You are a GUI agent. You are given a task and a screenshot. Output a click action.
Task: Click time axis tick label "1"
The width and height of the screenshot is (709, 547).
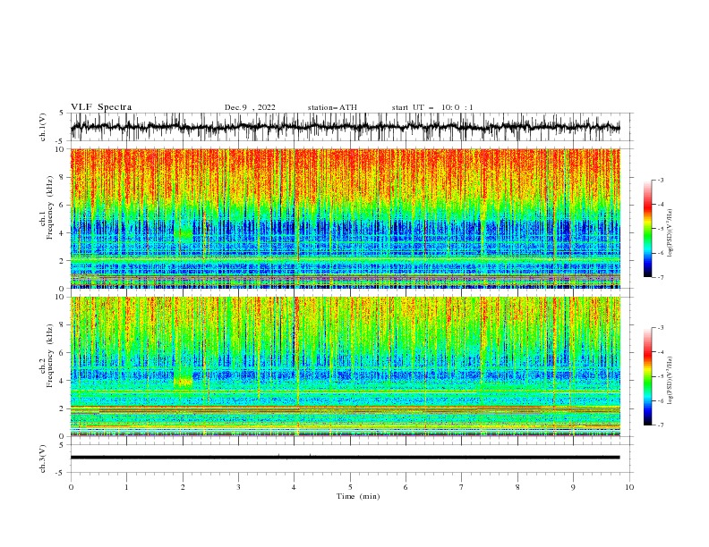tap(126, 487)
